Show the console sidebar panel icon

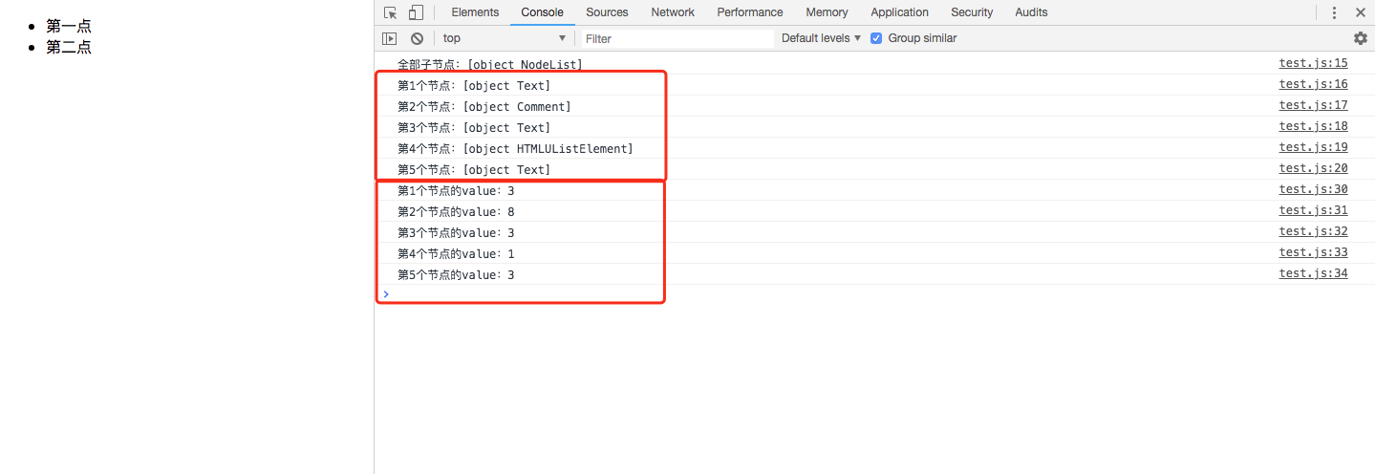[x=390, y=38]
